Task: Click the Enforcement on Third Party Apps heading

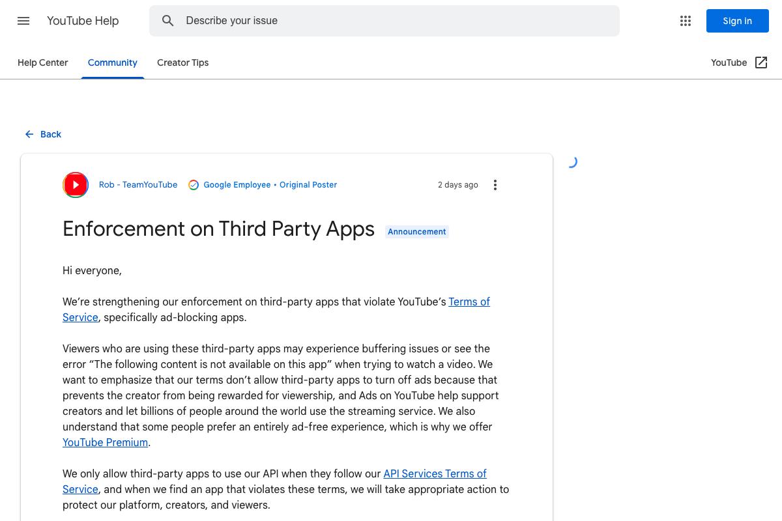Action: pyautogui.click(x=218, y=229)
